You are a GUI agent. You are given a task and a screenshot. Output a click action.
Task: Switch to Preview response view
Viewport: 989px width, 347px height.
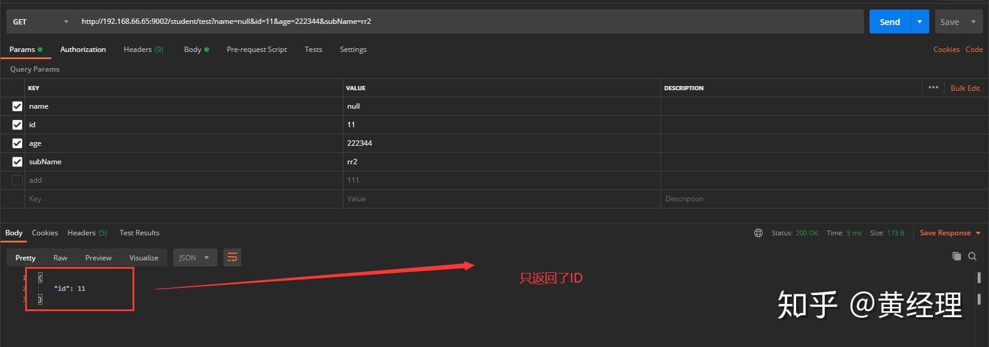98,257
